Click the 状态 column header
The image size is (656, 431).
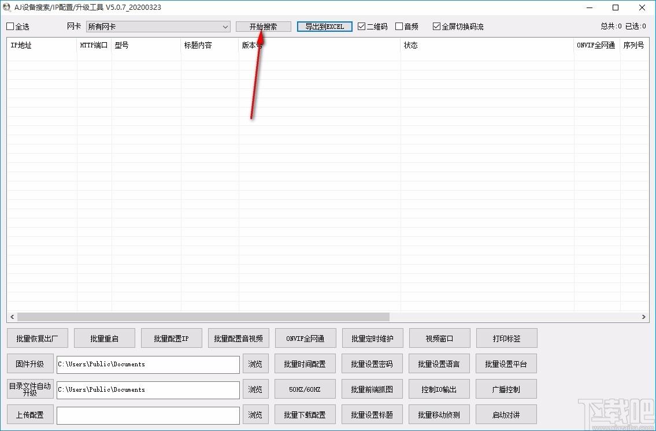click(487, 46)
